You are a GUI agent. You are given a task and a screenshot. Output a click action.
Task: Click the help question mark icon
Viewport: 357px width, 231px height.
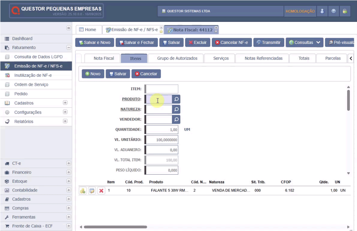(333, 11)
